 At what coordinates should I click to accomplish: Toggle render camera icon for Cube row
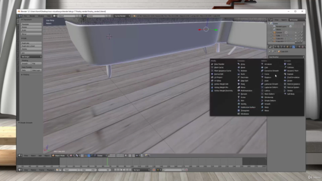pyautogui.click(x=302, y=36)
